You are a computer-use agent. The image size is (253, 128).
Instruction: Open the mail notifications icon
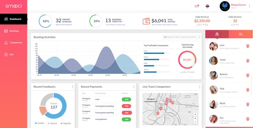[197, 6]
